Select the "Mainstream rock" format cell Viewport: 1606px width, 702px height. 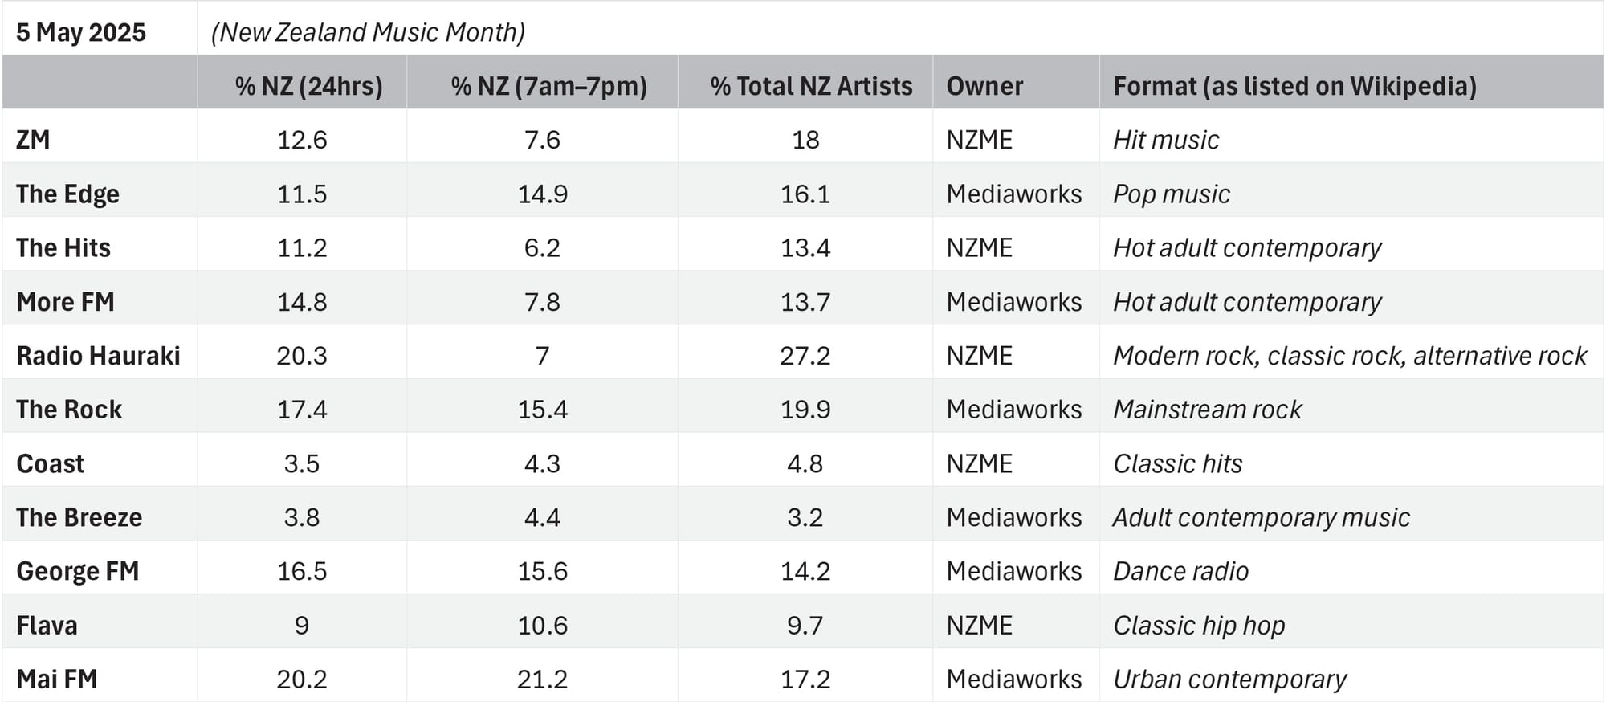[x=1207, y=410]
